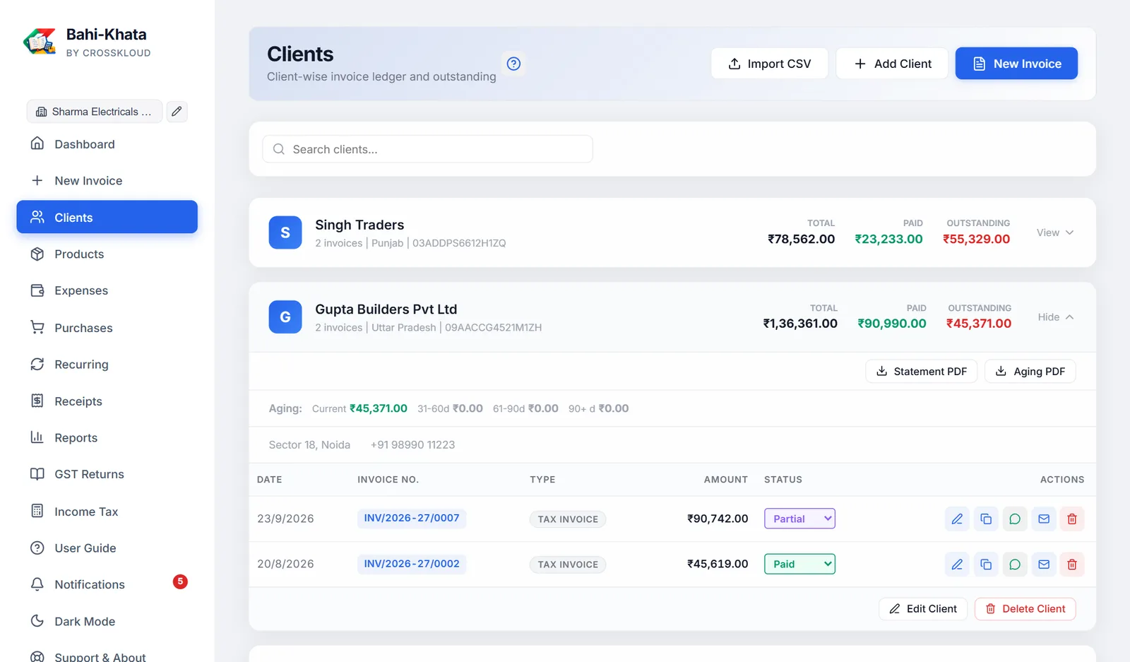Delete invoice INV/2026-27/0002 with trash icon
Viewport: 1130px width, 662px height.
tap(1072, 565)
